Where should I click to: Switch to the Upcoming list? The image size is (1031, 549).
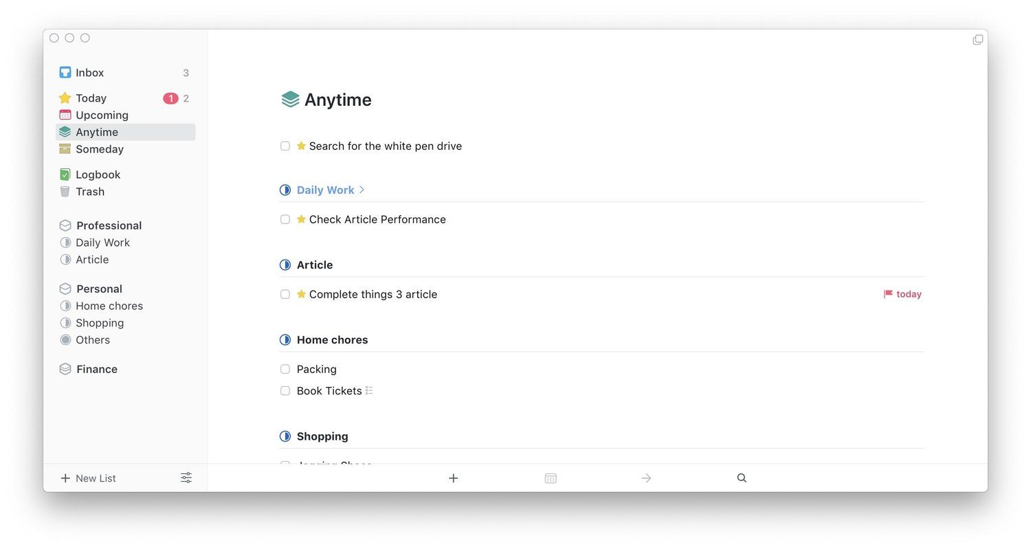pos(102,115)
